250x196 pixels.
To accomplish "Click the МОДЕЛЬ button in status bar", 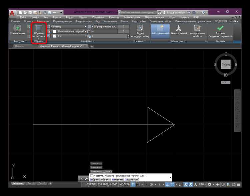I will pos(124,184).
